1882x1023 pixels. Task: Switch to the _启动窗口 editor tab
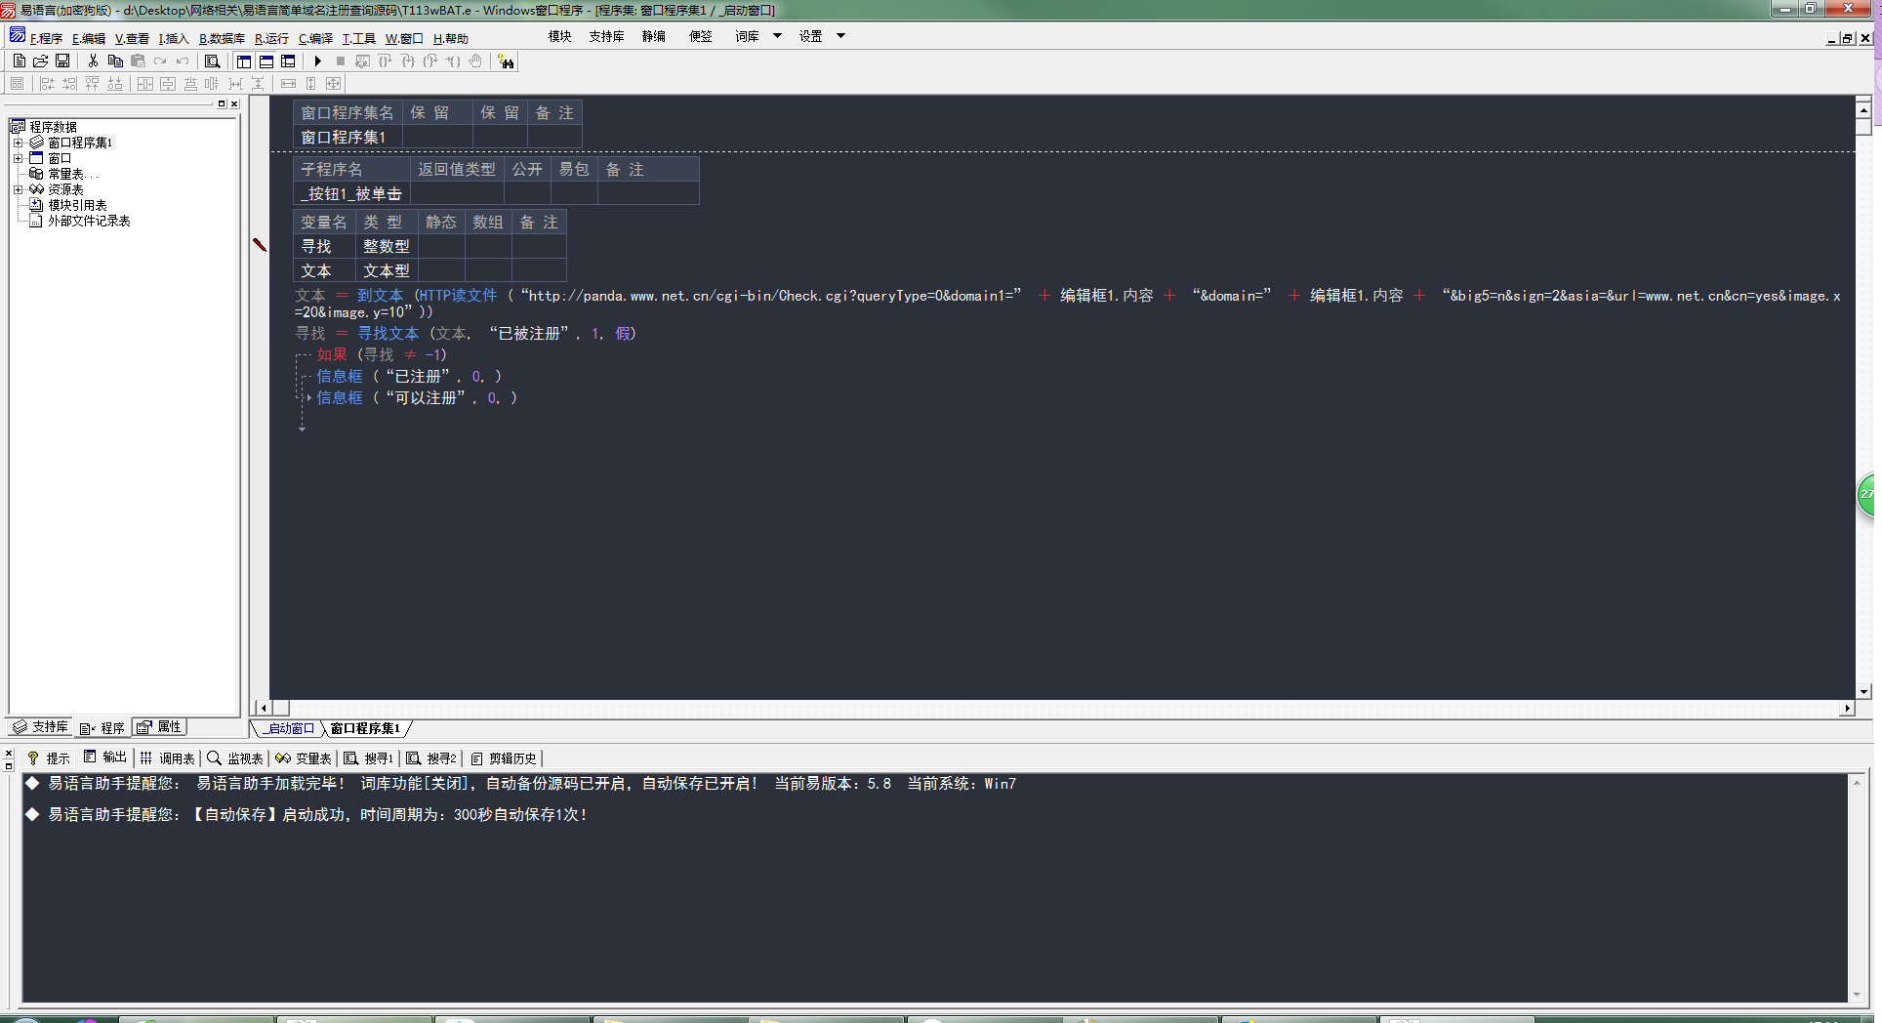[290, 728]
